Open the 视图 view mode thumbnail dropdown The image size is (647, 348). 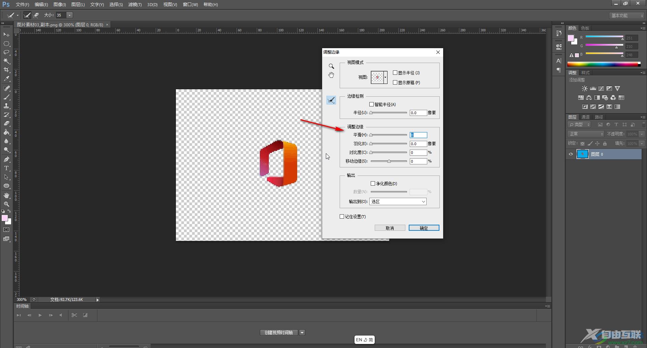click(x=385, y=77)
